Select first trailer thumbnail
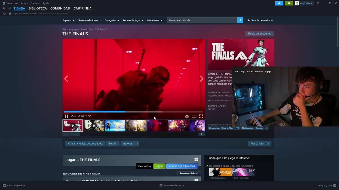Screen dimensions: 339x190 click(73, 126)
